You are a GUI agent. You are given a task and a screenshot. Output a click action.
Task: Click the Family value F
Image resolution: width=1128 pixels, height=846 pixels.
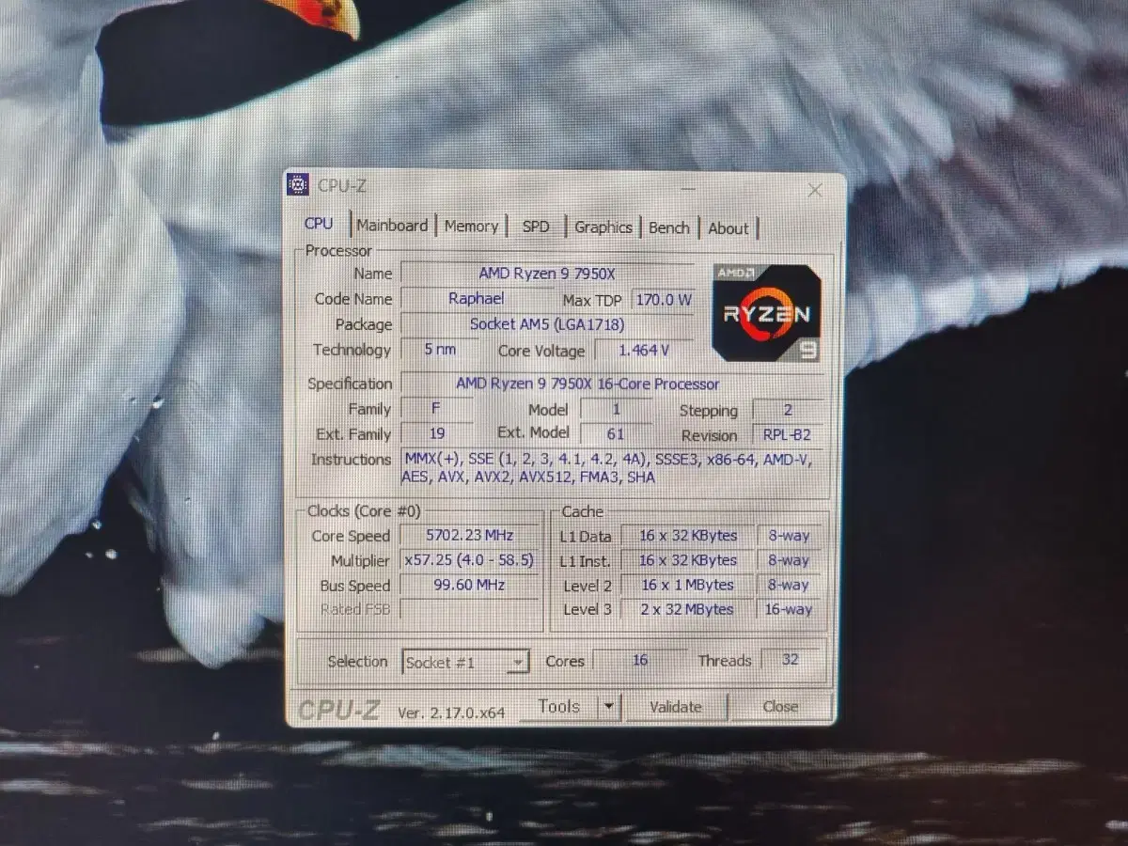(x=436, y=409)
